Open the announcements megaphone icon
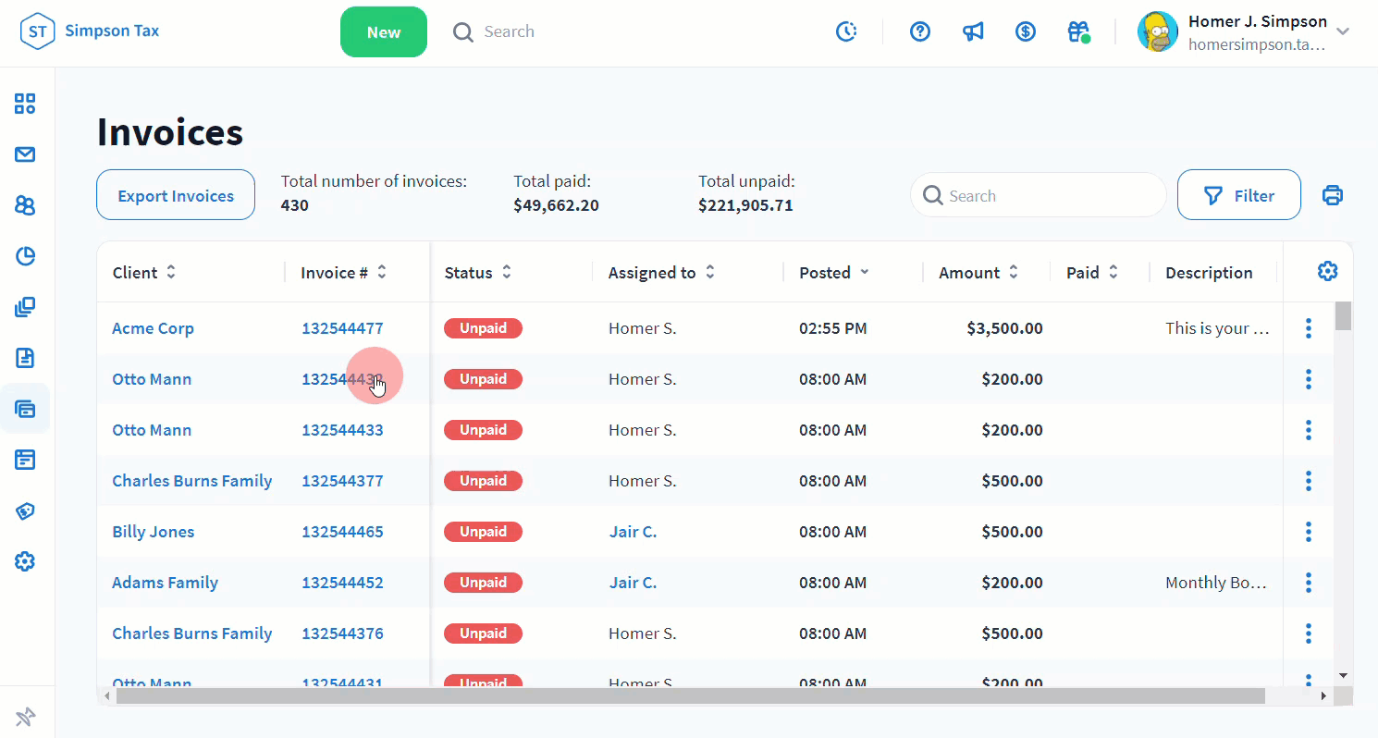 972,31
